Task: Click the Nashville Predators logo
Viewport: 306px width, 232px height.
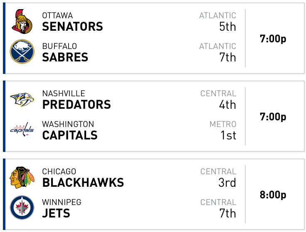Action: (x=22, y=100)
